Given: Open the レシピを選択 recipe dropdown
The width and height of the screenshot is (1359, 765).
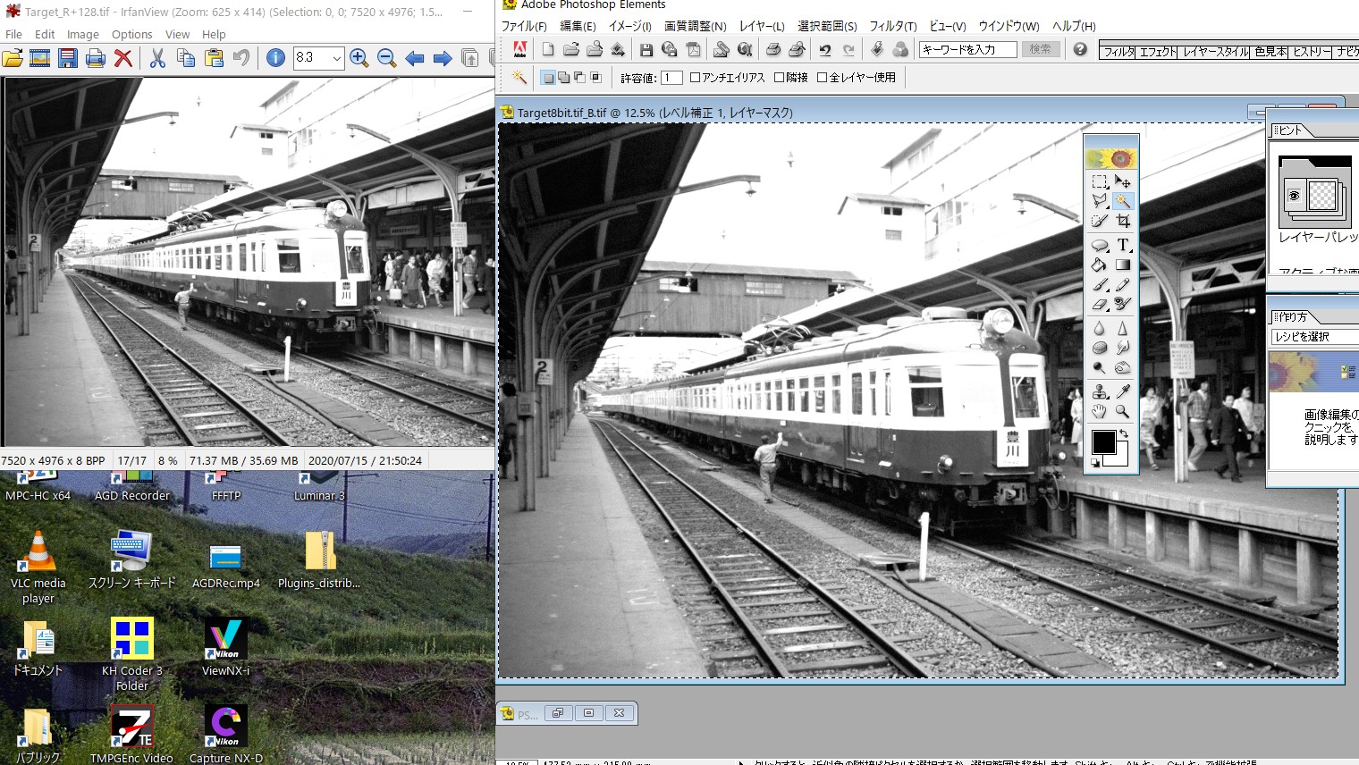Looking at the screenshot, I should (x=1315, y=337).
